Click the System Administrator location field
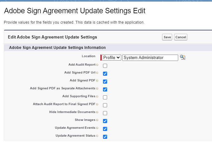 pyautogui.click(x=150, y=57)
